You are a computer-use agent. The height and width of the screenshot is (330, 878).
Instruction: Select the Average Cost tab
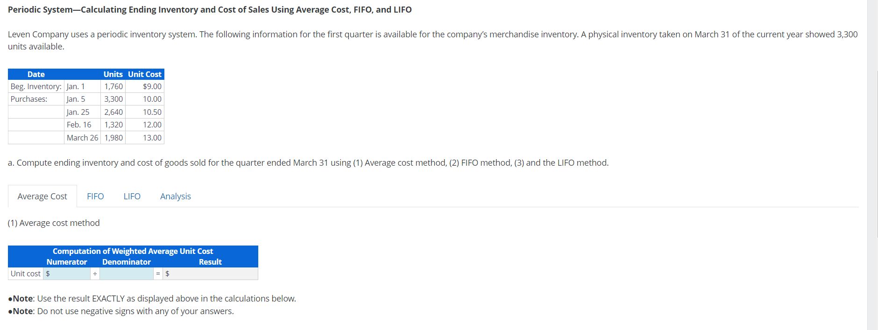point(42,196)
